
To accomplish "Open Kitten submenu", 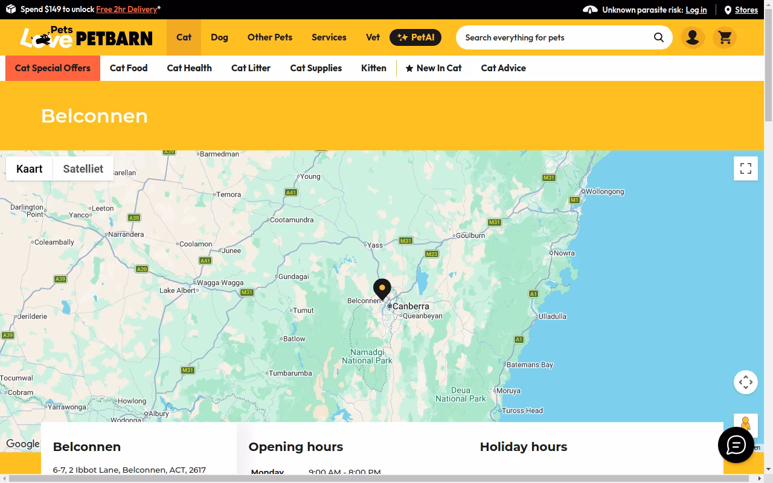I will 374,68.
